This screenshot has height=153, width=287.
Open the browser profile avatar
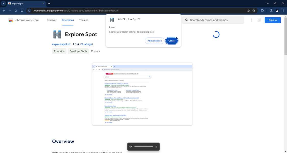point(277,11)
